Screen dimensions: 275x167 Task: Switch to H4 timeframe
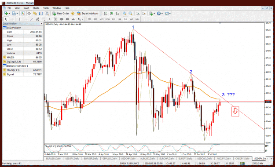point(119,19)
